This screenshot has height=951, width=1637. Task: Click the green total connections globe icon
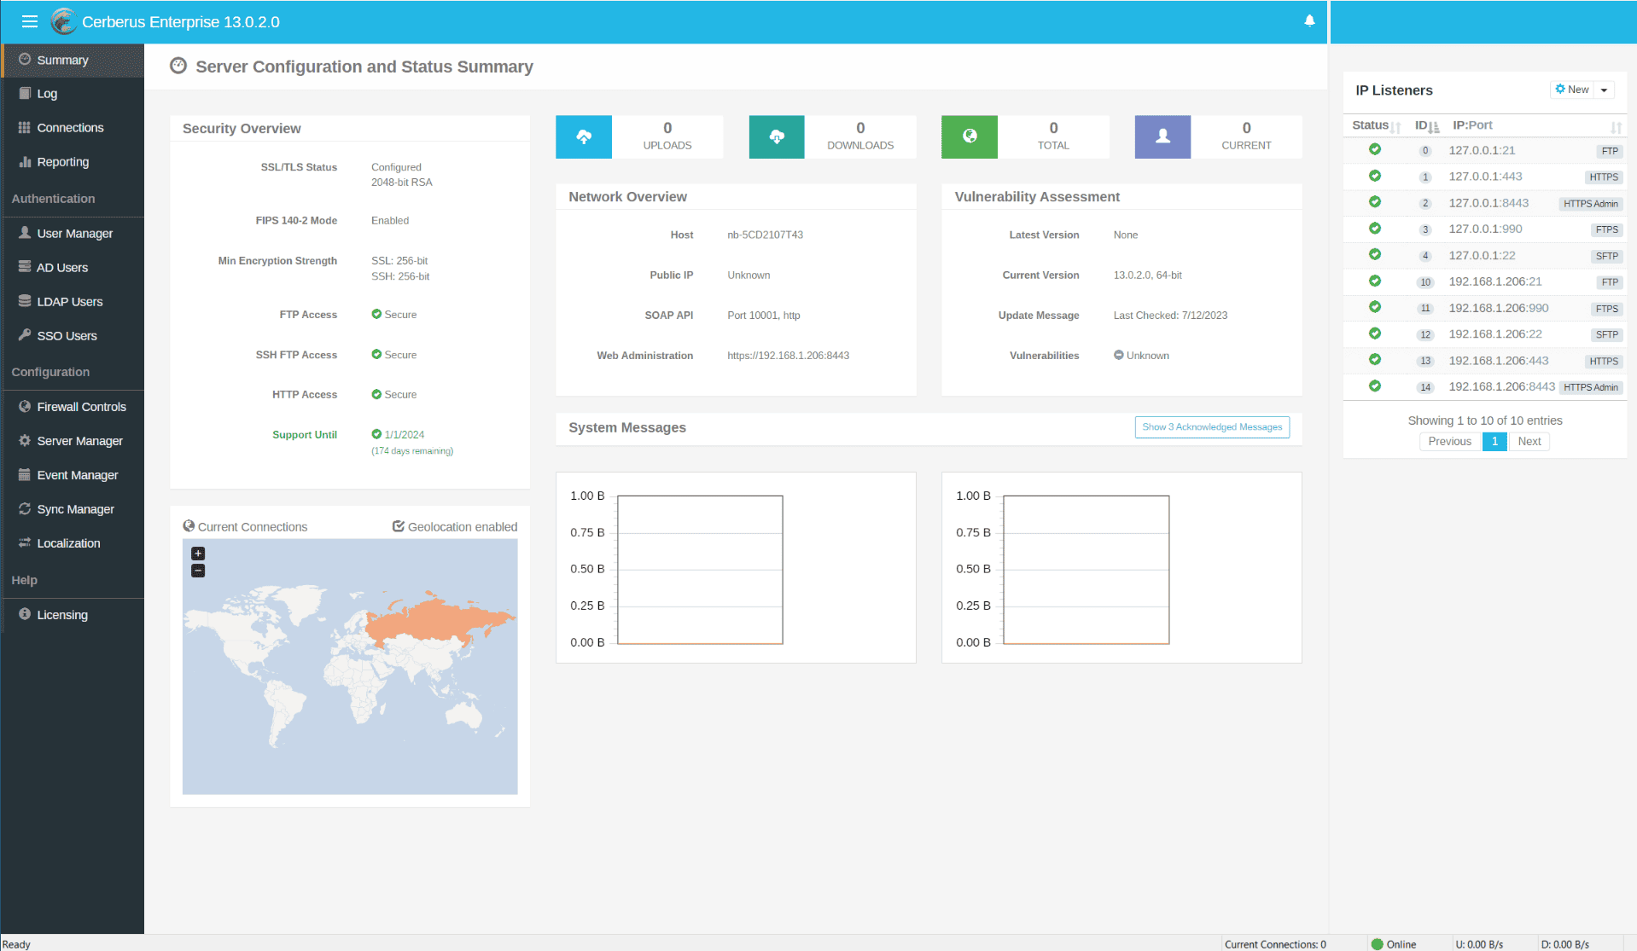point(970,136)
